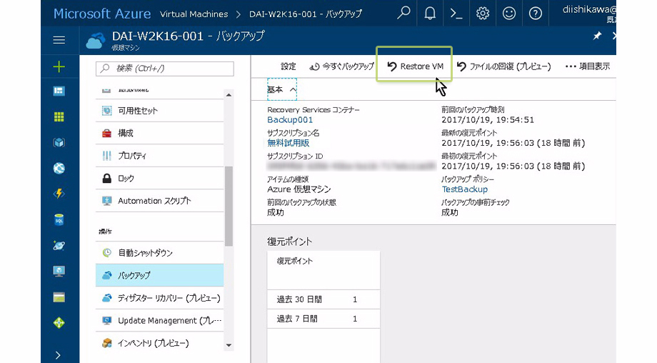Click ファイルの回復 (プレビュー) command
Viewport: 657px width, 363px height.
(504, 66)
